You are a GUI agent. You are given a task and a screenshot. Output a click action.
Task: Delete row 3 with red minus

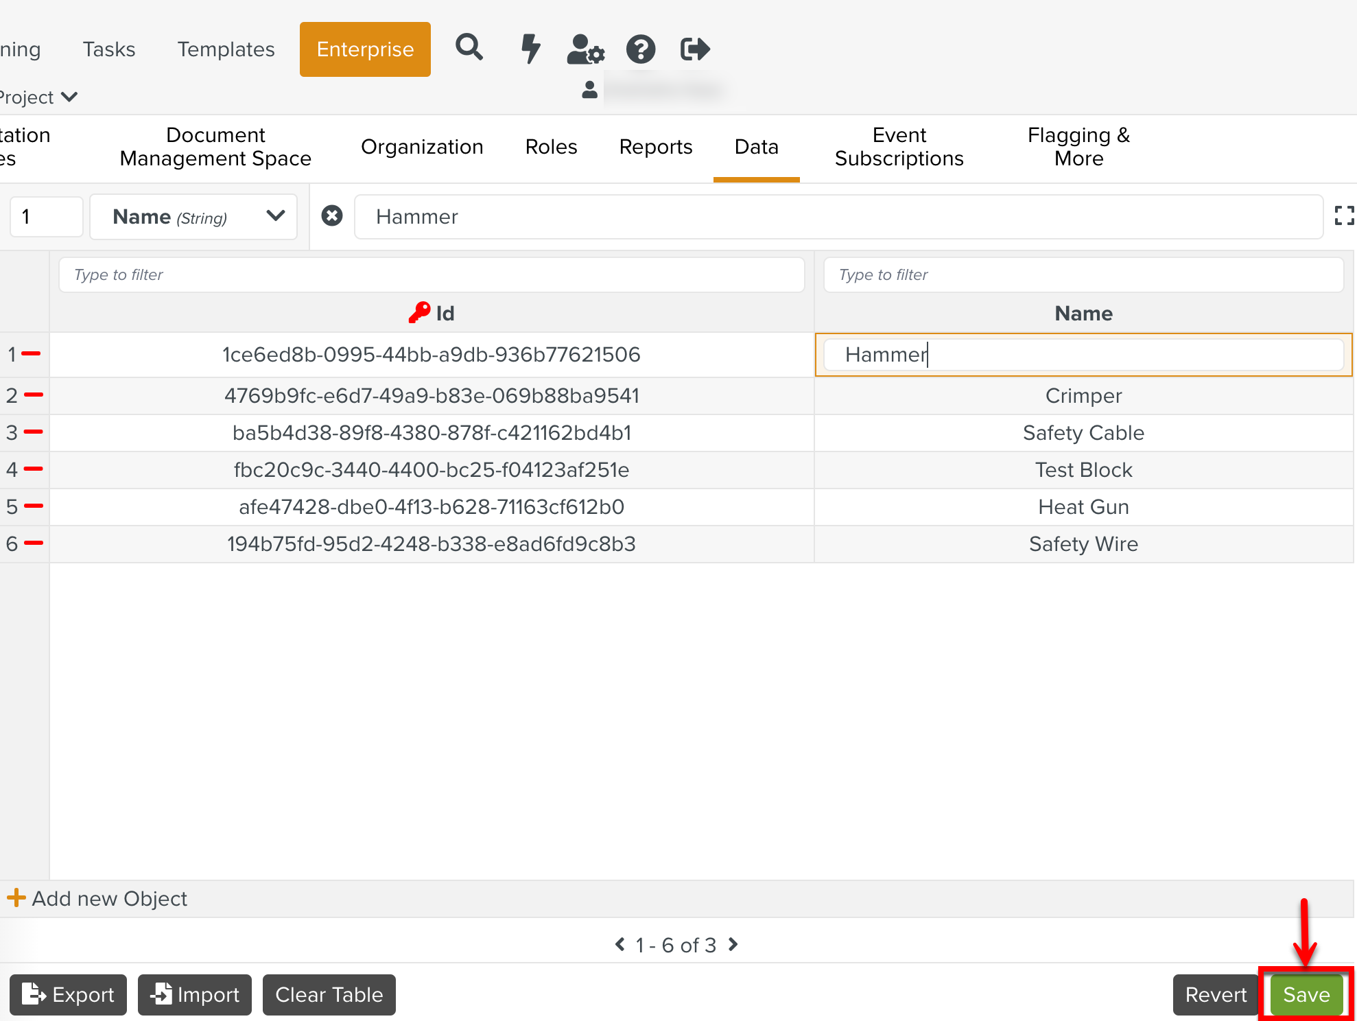click(34, 432)
